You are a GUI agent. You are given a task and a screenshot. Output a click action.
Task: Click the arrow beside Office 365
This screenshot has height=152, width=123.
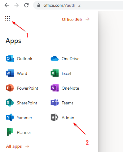point(87,19)
